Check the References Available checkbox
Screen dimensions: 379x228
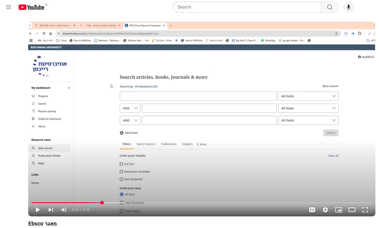click(x=121, y=172)
